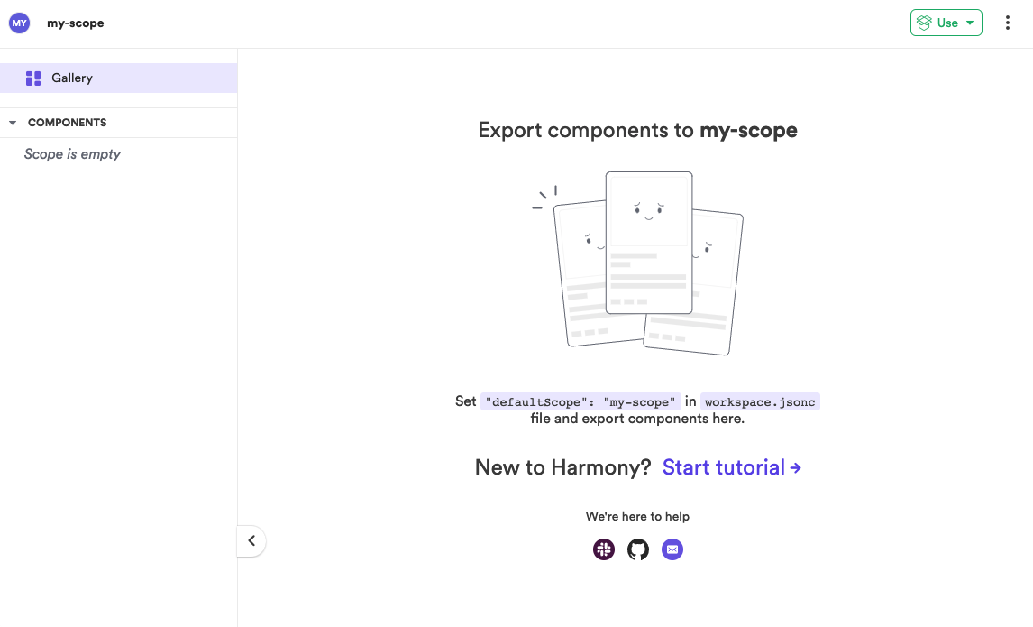Image resolution: width=1033 pixels, height=627 pixels.
Task: Open the Slack community icon
Action: tap(604, 549)
